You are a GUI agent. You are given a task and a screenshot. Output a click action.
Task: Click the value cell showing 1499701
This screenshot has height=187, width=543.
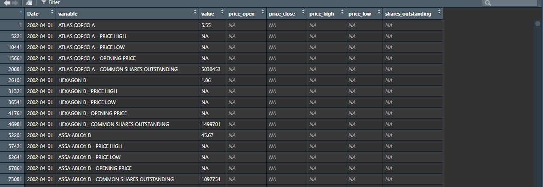[212, 124]
